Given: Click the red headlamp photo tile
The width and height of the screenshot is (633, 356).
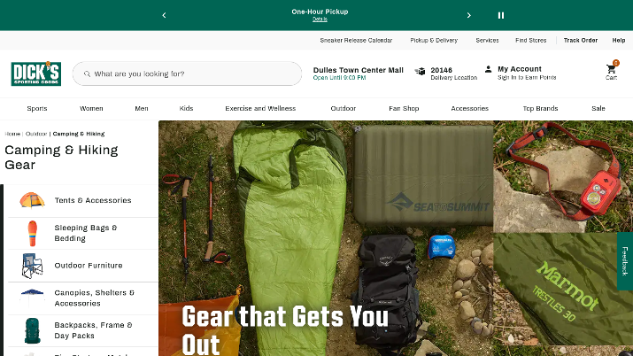Looking at the screenshot, I should click(x=563, y=176).
